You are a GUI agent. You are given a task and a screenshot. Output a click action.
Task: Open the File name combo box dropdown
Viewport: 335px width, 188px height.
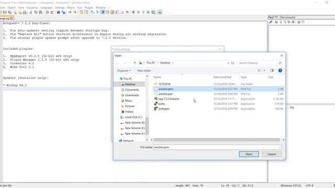tap(280, 147)
